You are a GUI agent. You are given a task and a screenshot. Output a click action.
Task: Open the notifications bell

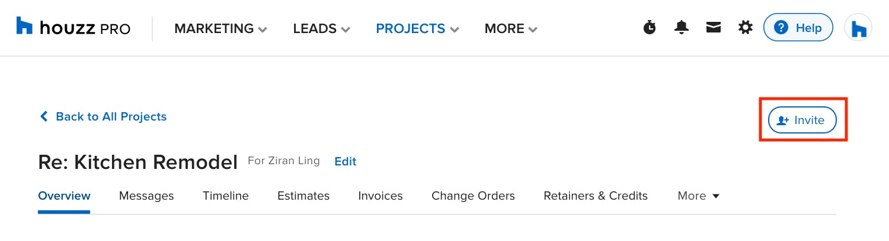point(682,27)
